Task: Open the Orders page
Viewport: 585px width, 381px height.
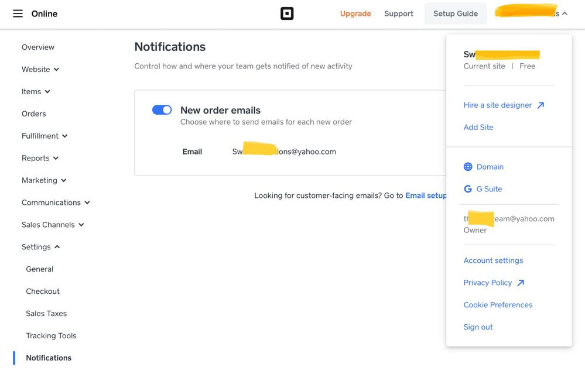Action: (33, 114)
